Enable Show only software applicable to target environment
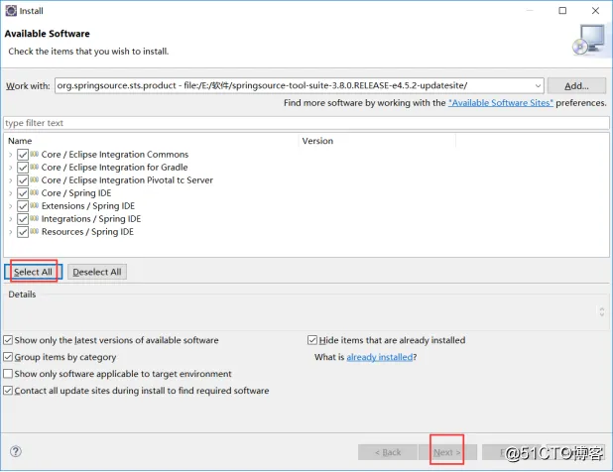613x472 pixels. pos(8,374)
